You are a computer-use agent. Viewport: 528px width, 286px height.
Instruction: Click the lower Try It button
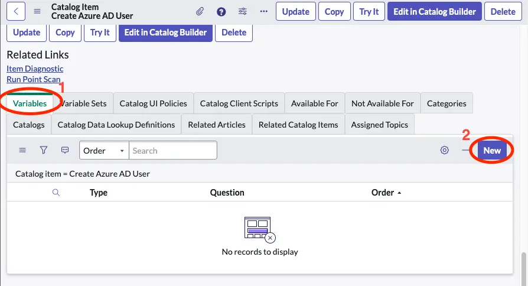[x=100, y=32]
